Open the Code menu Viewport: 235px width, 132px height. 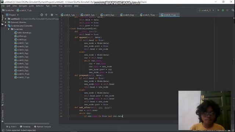31,6
